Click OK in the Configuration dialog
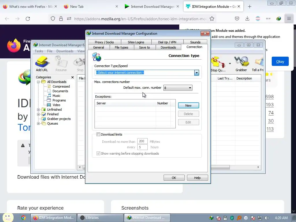 [x=174, y=178]
